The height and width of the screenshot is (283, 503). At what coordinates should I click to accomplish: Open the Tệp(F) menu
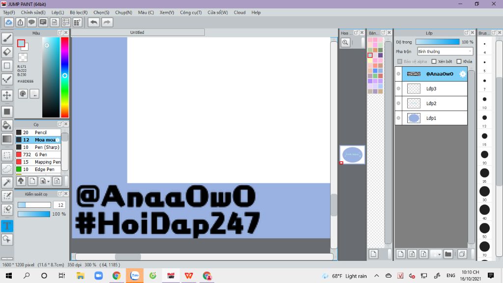[x=9, y=12]
